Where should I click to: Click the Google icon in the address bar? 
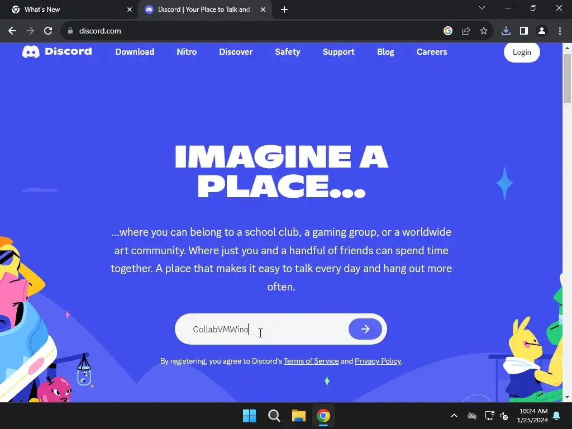tap(448, 31)
